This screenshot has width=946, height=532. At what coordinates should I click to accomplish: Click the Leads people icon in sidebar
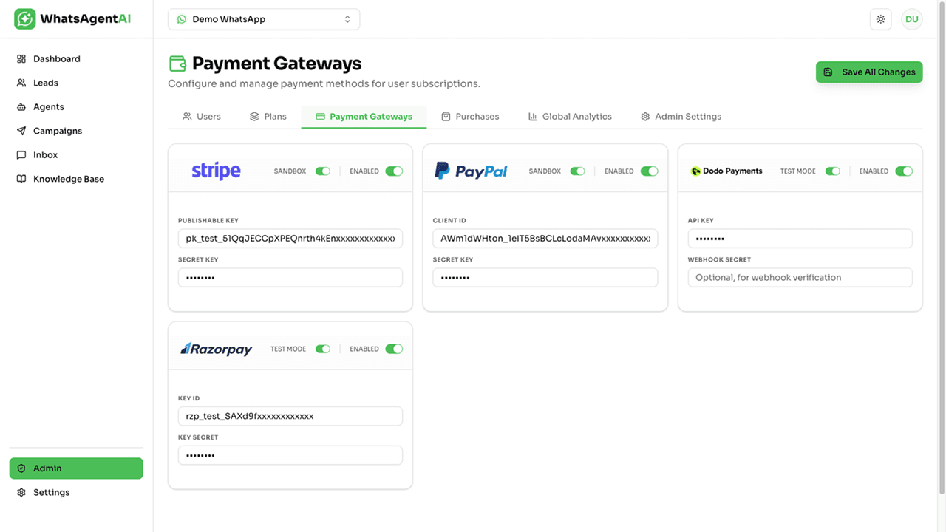pyautogui.click(x=21, y=83)
